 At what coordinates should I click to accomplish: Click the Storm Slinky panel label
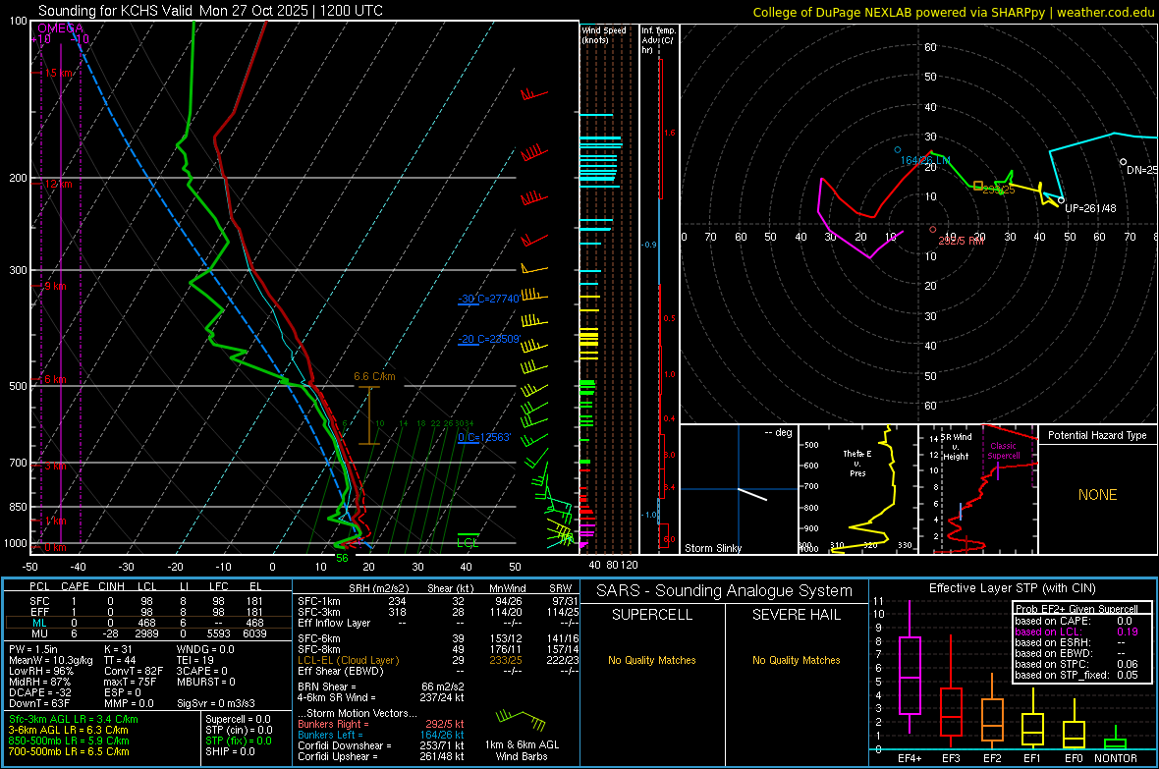pyautogui.click(x=712, y=548)
